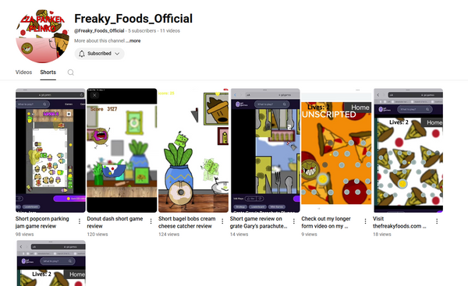Click the Freaky_Foods_Official channel avatar
This screenshot has height=286, width=468.
click(42, 36)
